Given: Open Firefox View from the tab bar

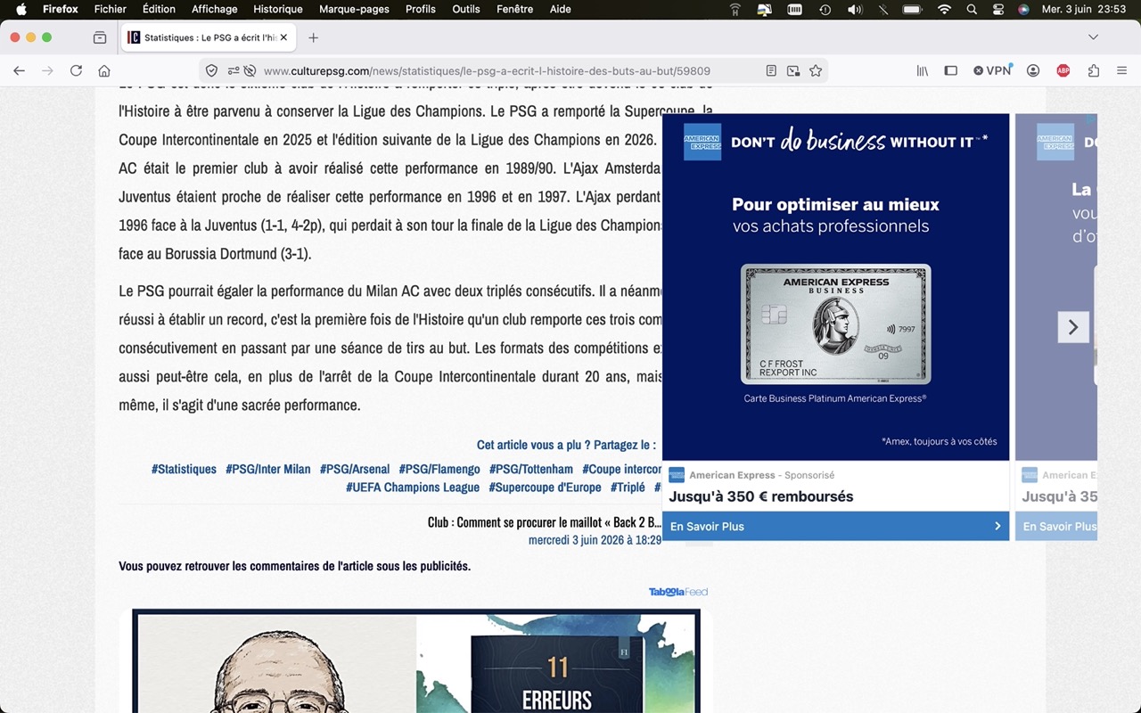Looking at the screenshot, I should [100, 37].
